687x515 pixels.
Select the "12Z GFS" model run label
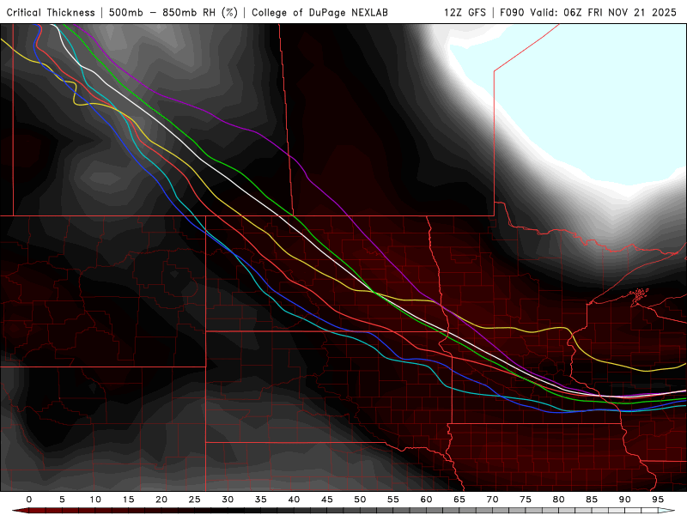coord(465,13)
